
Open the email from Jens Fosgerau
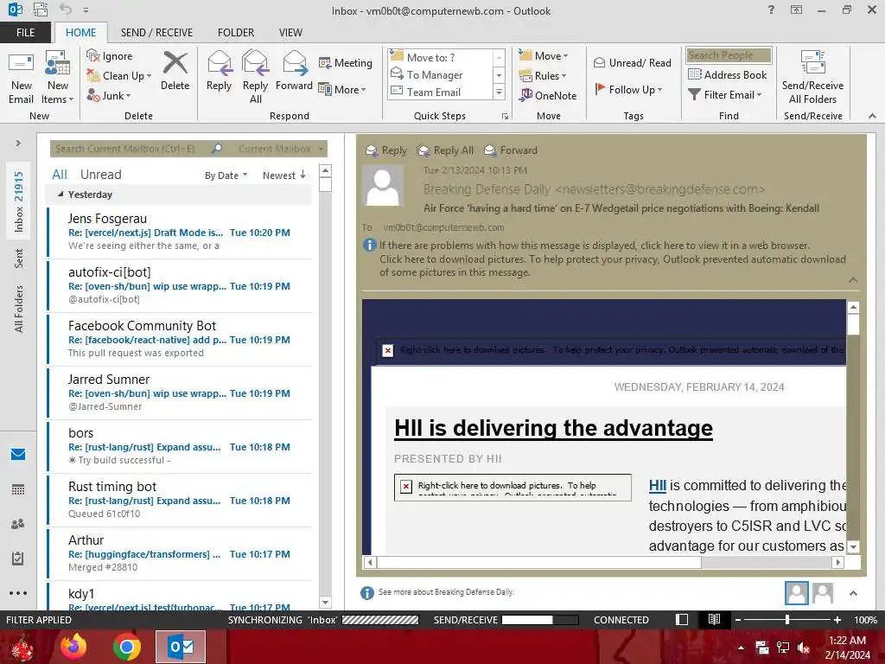(180, 232)
